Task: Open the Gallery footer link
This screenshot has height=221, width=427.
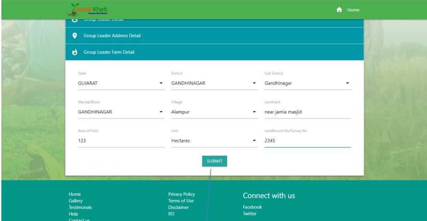Action: (x=76, y=201)
